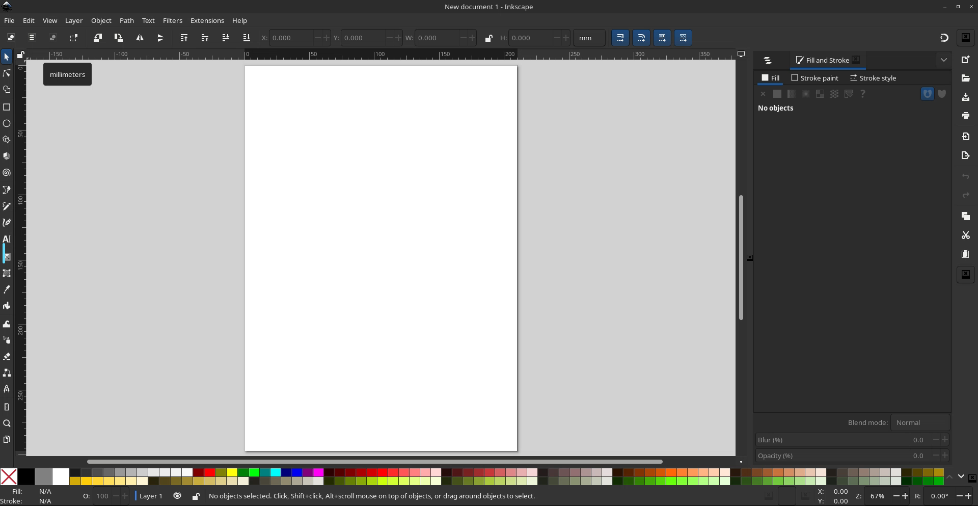Toggle Layer 1 visibility eye
Image resolution: width=978 pixels, height=506 pixels.
(x=177, y=496)
